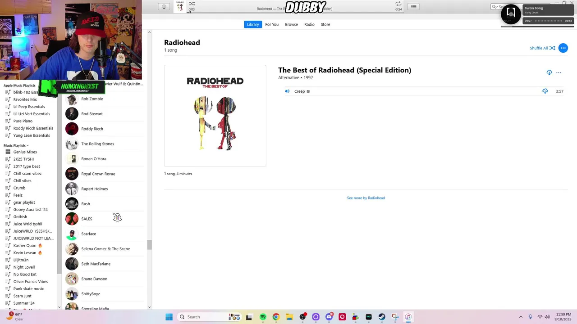Select Rod Stewart in the artist list
The height and width of the screenshot is (324, 577).
pyautogui.click(x=105, y=114)
